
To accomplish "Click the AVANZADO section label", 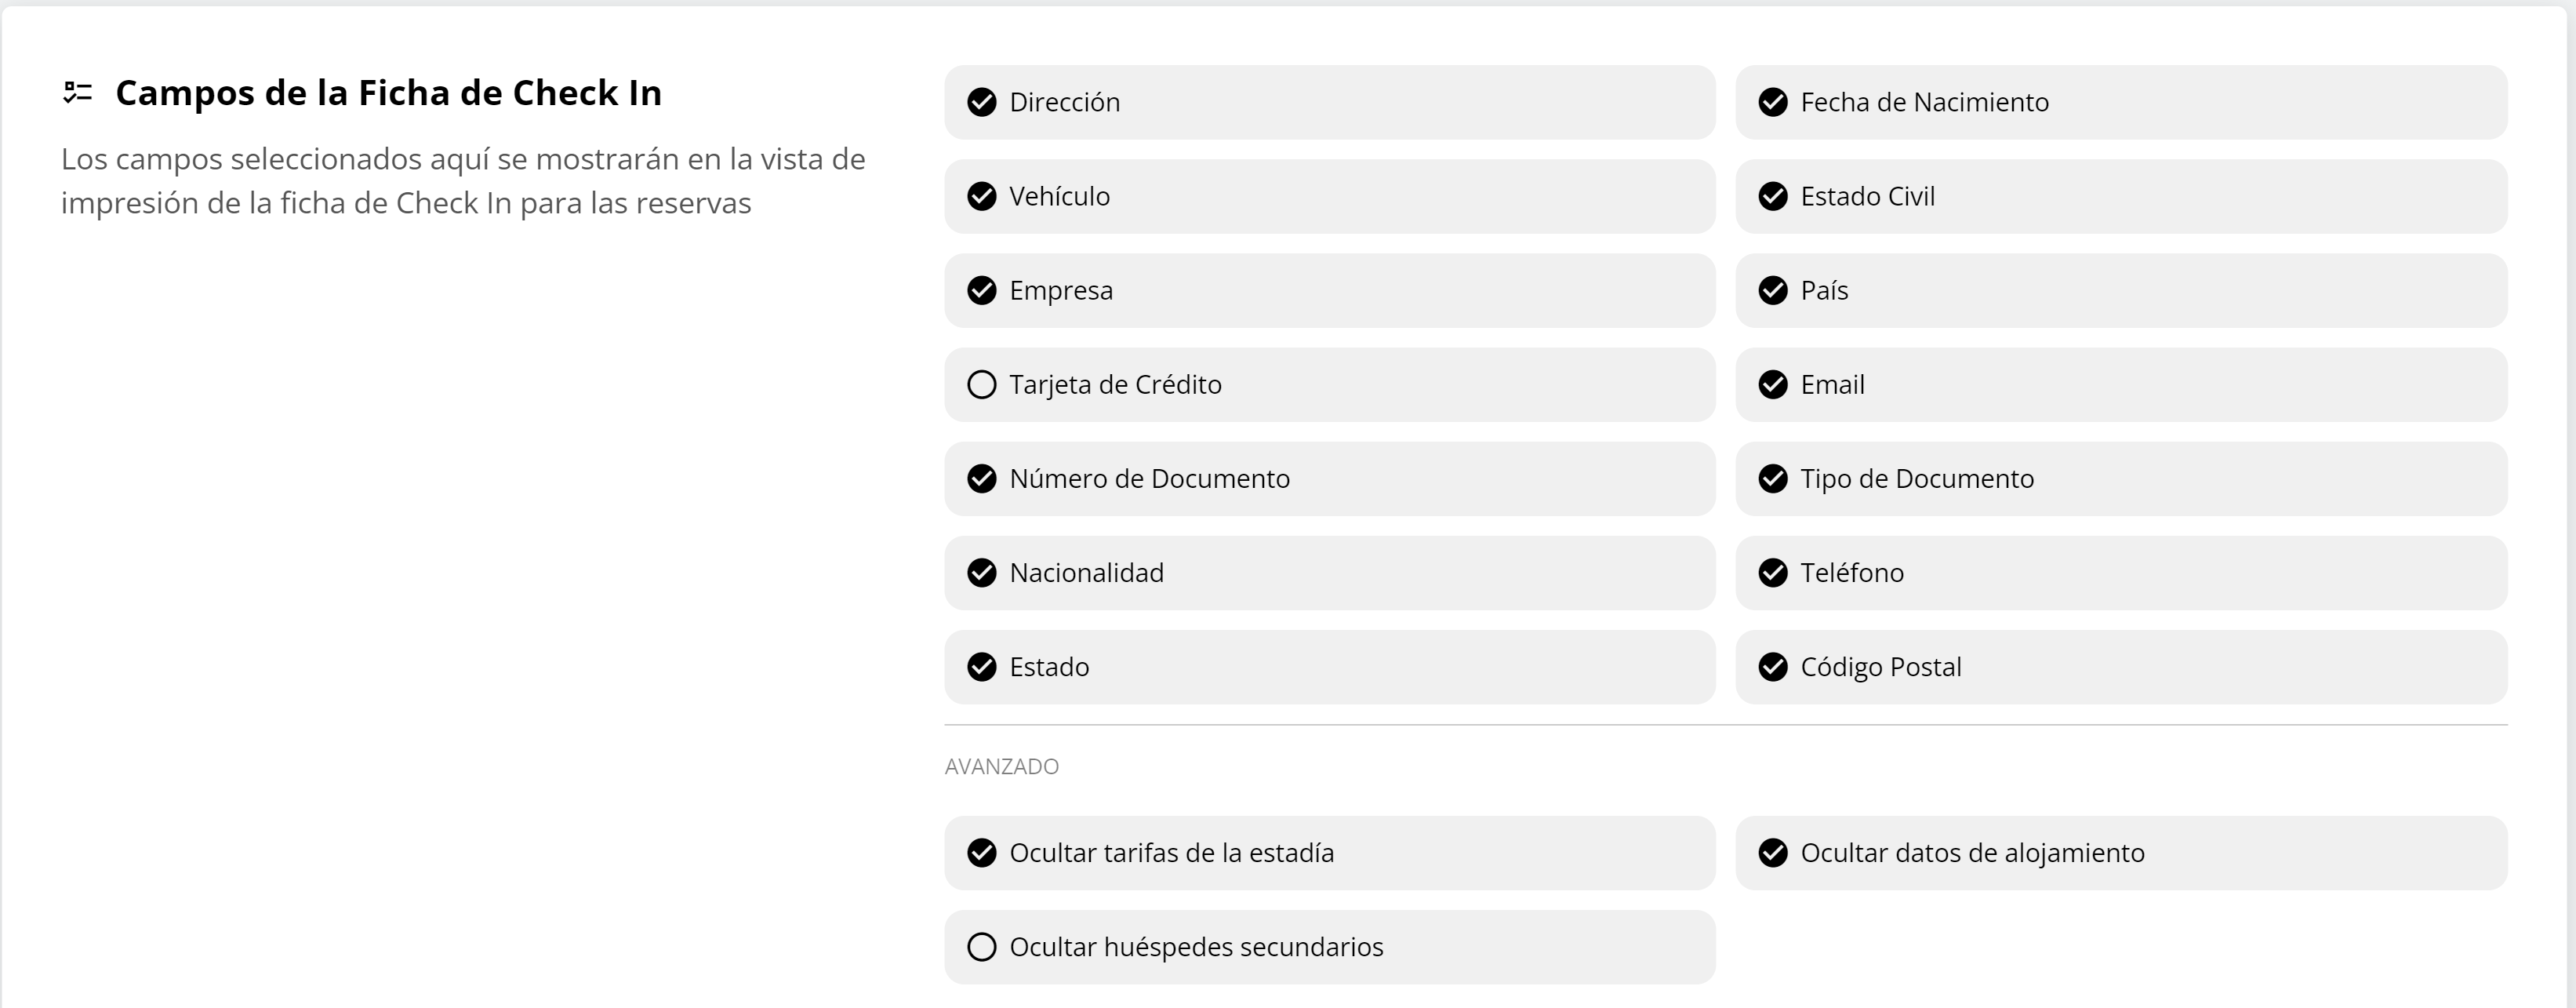I will (1000, 766).
